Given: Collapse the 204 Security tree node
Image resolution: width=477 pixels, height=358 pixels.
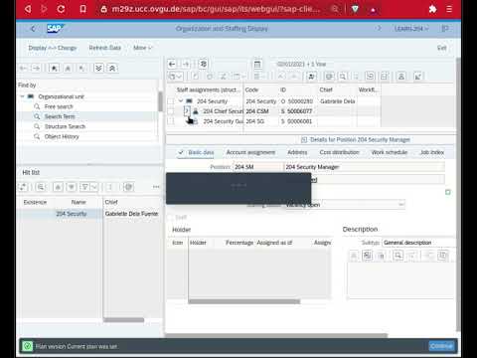Looking at the screenshot, I should (x=181, y=100).
